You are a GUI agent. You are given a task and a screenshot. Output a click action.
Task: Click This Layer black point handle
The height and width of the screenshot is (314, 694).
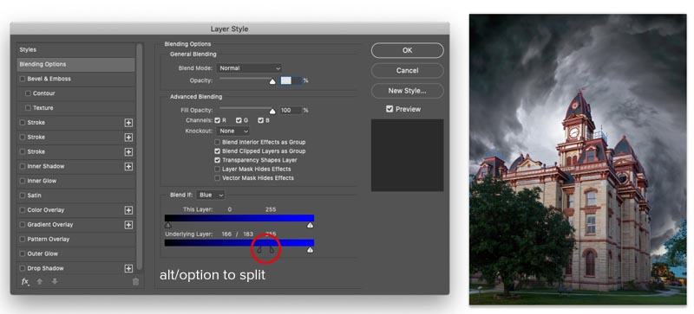point(167,225)
